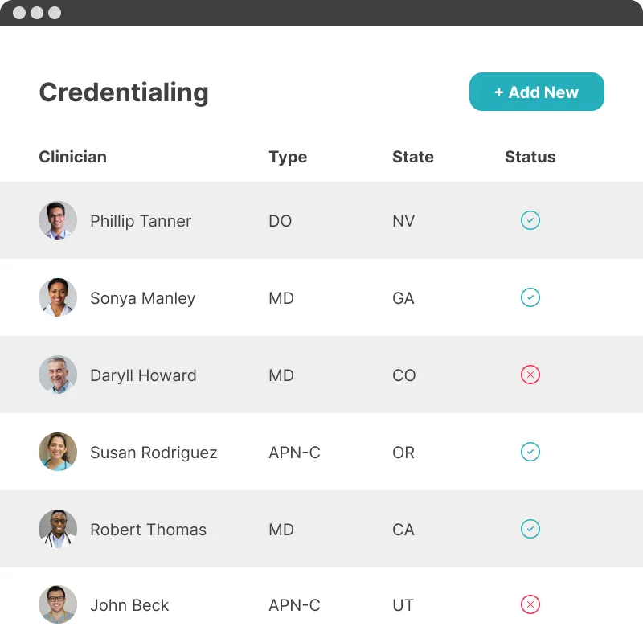Open Sonya Manley's profile photo
Viewport: 643px width, 643px height.
(58, 297)
